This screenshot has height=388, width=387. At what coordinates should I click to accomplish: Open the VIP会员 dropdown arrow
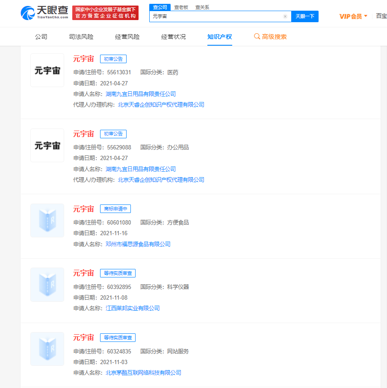point(366,16)
